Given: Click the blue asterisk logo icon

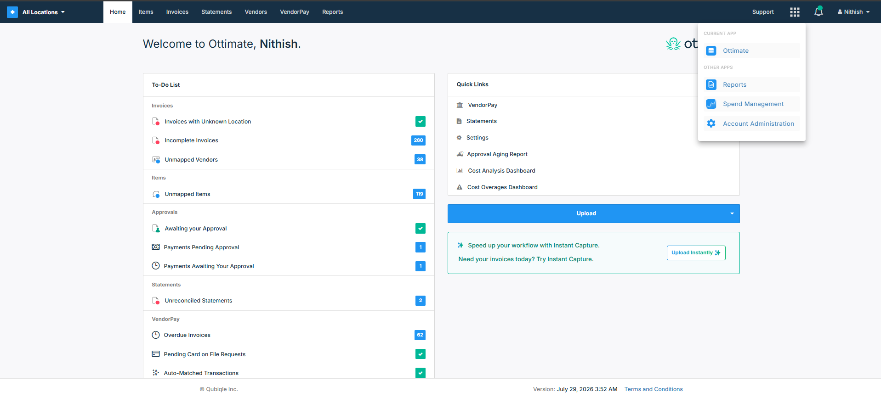Looking at the screenshot, I should click(12, 12).
